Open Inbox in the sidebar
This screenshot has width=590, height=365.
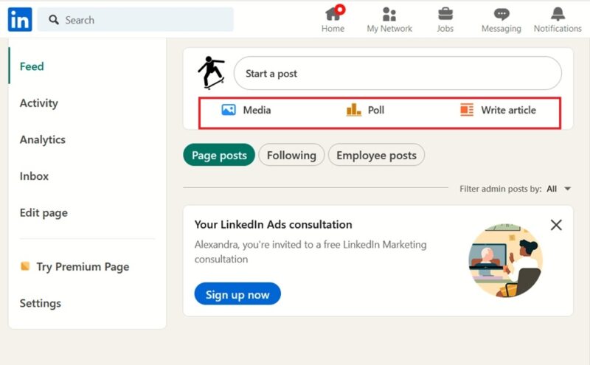tap(34, 175)
